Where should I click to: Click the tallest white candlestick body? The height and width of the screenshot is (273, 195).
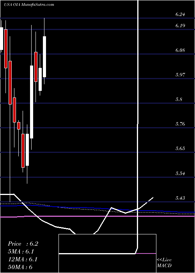pos(32,102)
